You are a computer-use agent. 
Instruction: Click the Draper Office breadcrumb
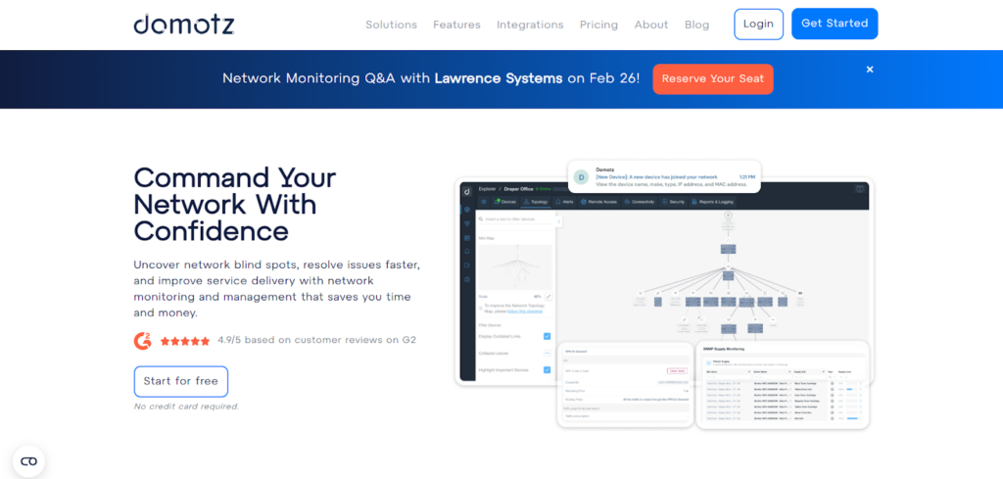[518, 189]
